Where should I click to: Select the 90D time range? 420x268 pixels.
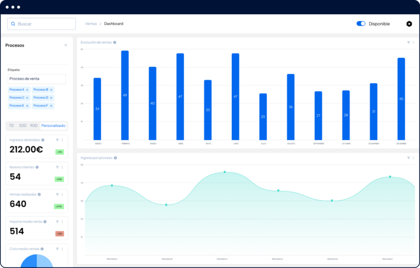pos(34,125)
